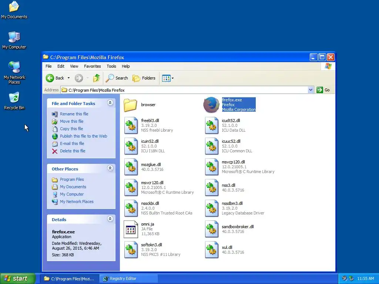Click the xul.dll file name text
Screen dimensions: 379x284
point(227,247)
